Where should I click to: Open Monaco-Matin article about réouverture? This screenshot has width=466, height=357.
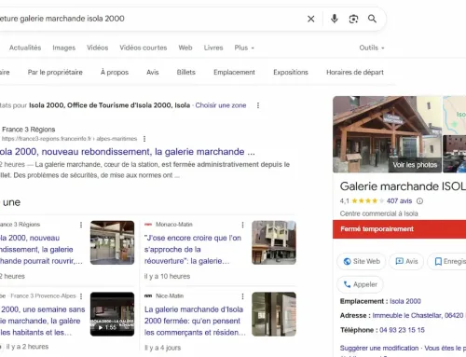coord(193,250)
